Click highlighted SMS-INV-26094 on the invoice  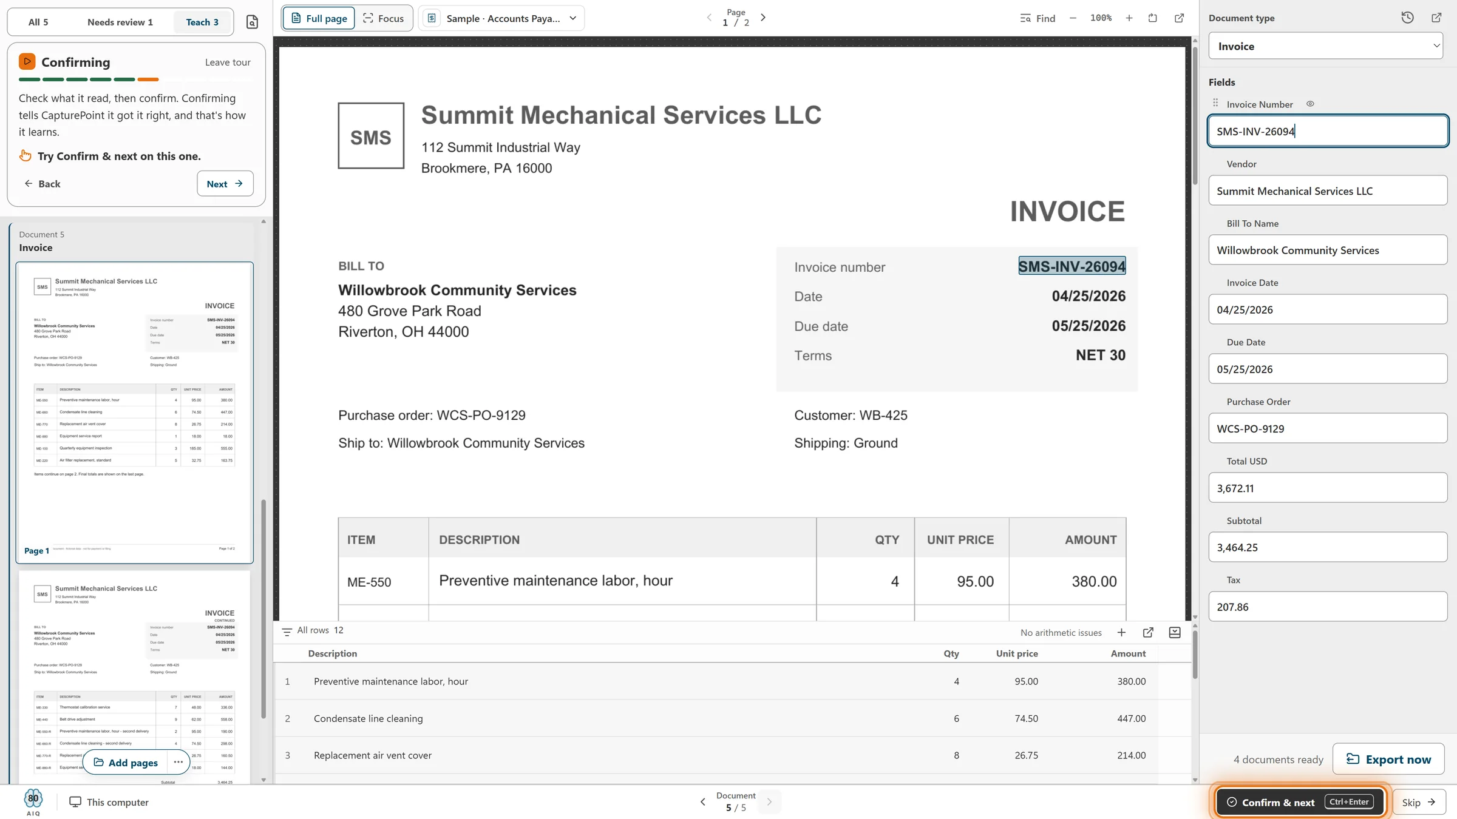coord(1072,266)
